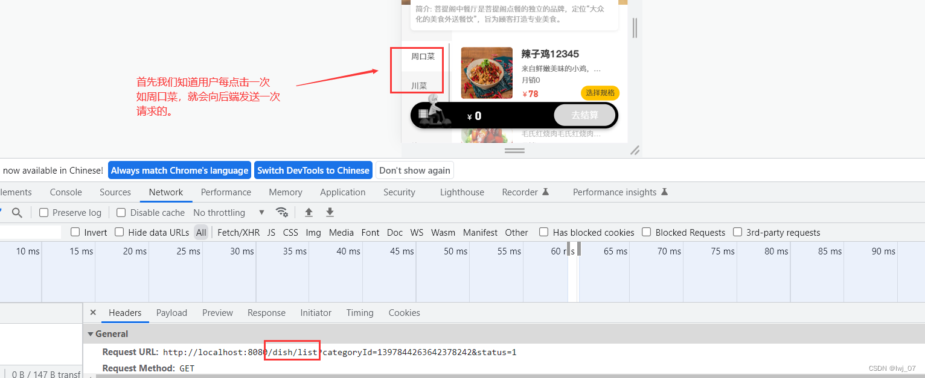
Task: Open the Performance tab
Action: click(x=226, y=192)
